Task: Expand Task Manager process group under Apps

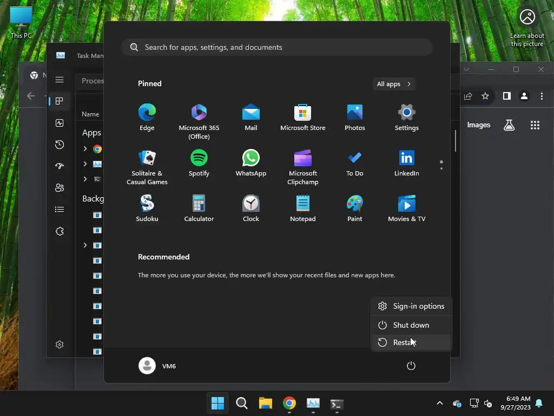Action: pos(85,164)
